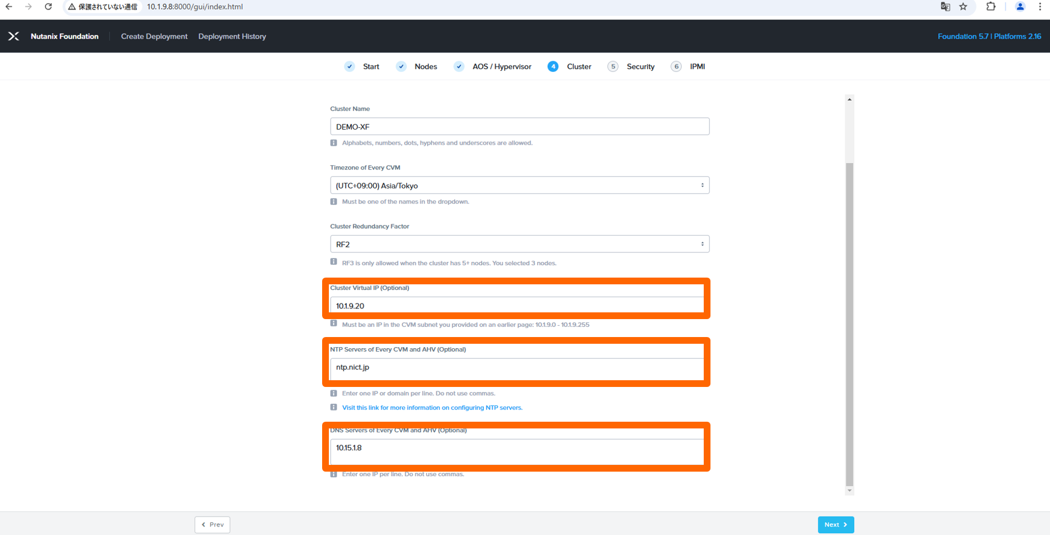
Task: Open the browser translate icon
Action: point(945,7)
